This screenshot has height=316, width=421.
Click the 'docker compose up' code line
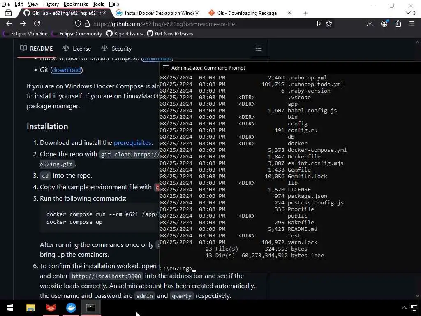74,222
